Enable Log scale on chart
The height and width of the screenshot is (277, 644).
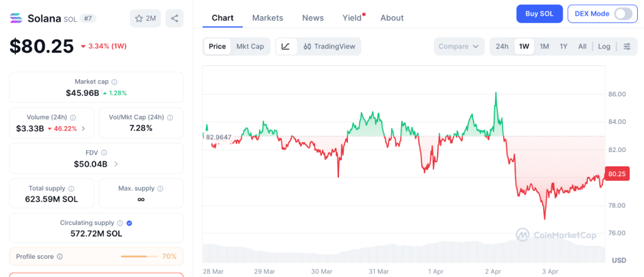point(604,46)
